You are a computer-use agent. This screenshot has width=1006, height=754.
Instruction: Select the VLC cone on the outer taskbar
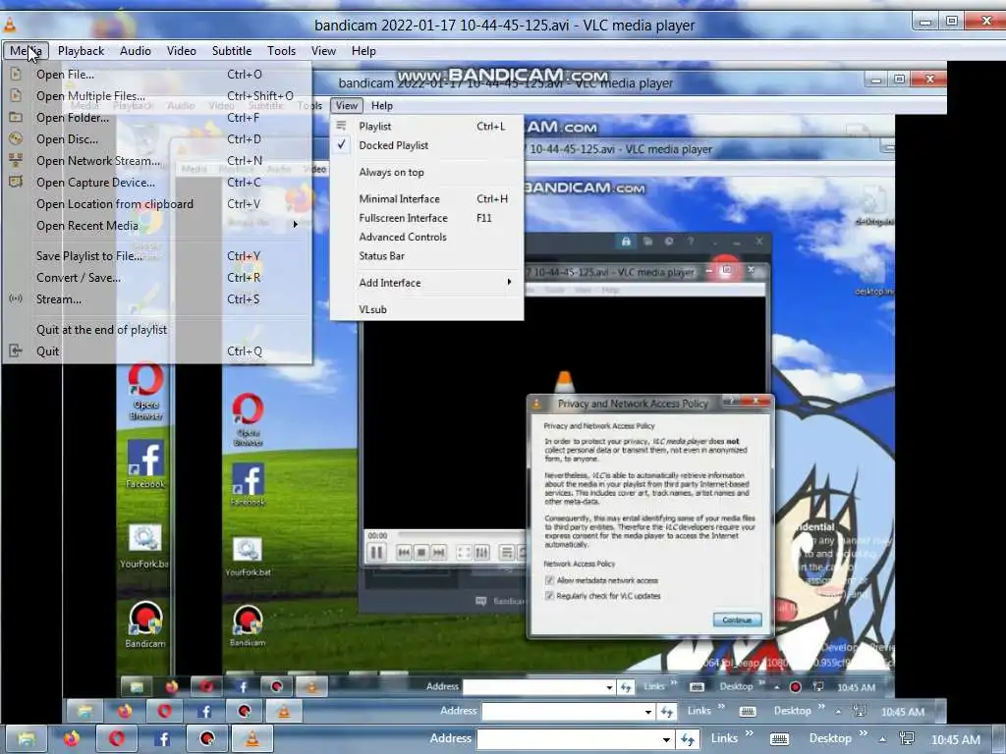click(x=252, y=738)
